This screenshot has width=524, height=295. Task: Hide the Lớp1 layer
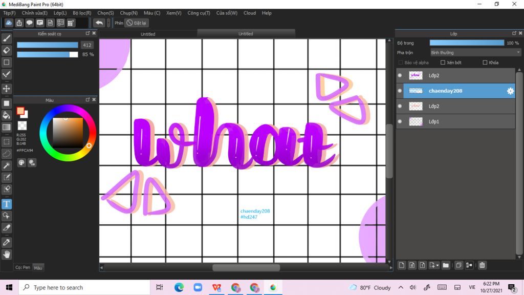click(x=400, y=122)
